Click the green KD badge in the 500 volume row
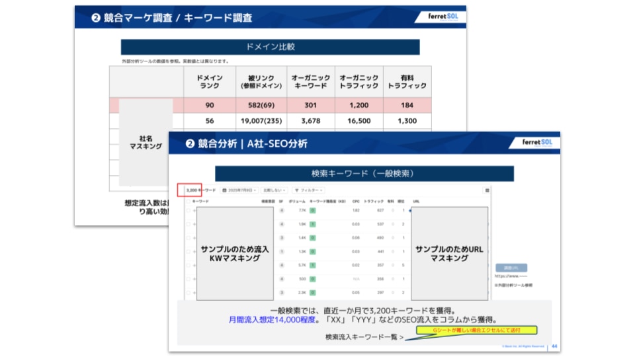Image resolution: width=635 pixels, height=357 pixels. pyautogui.click(x=312, y=278)
